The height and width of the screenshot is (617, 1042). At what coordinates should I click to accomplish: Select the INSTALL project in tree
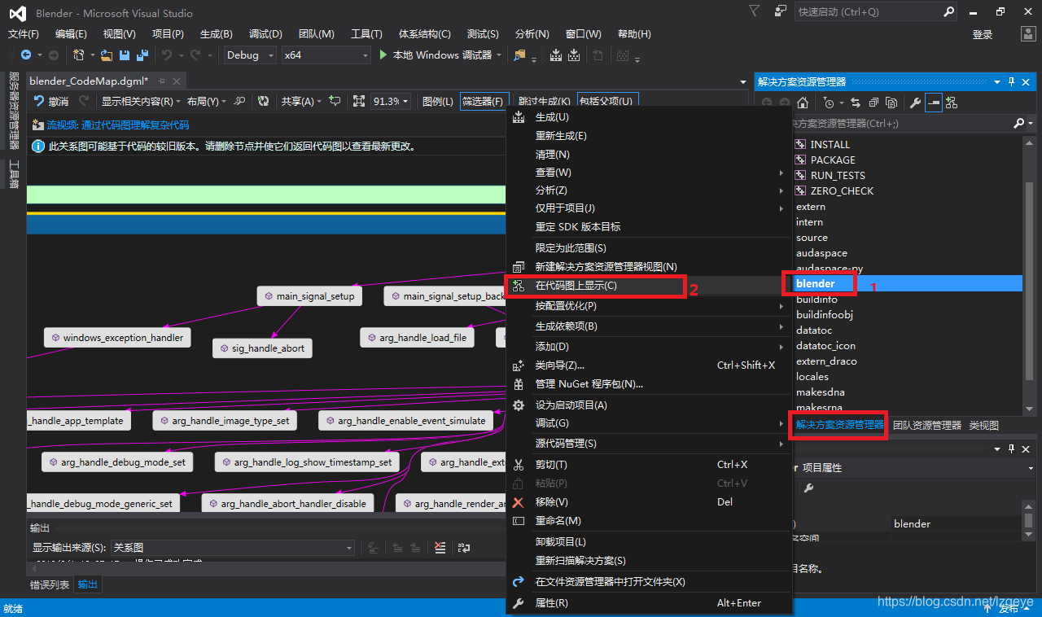(830, 144)
